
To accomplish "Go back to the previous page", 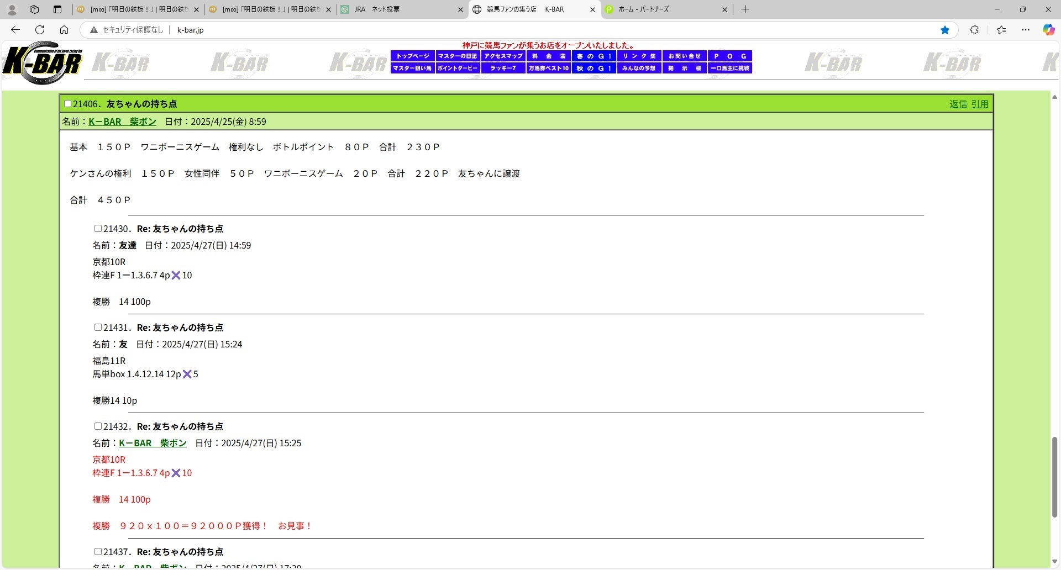I will pyautogui.click(x=15, y=30).
